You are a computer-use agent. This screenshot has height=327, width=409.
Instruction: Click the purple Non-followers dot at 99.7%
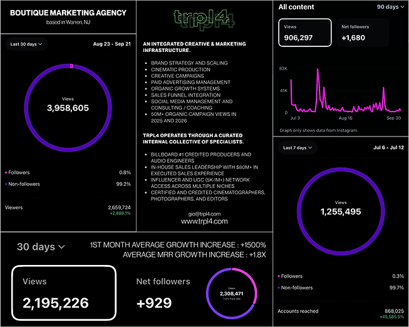pyautogui.click(x=279, y=288)
